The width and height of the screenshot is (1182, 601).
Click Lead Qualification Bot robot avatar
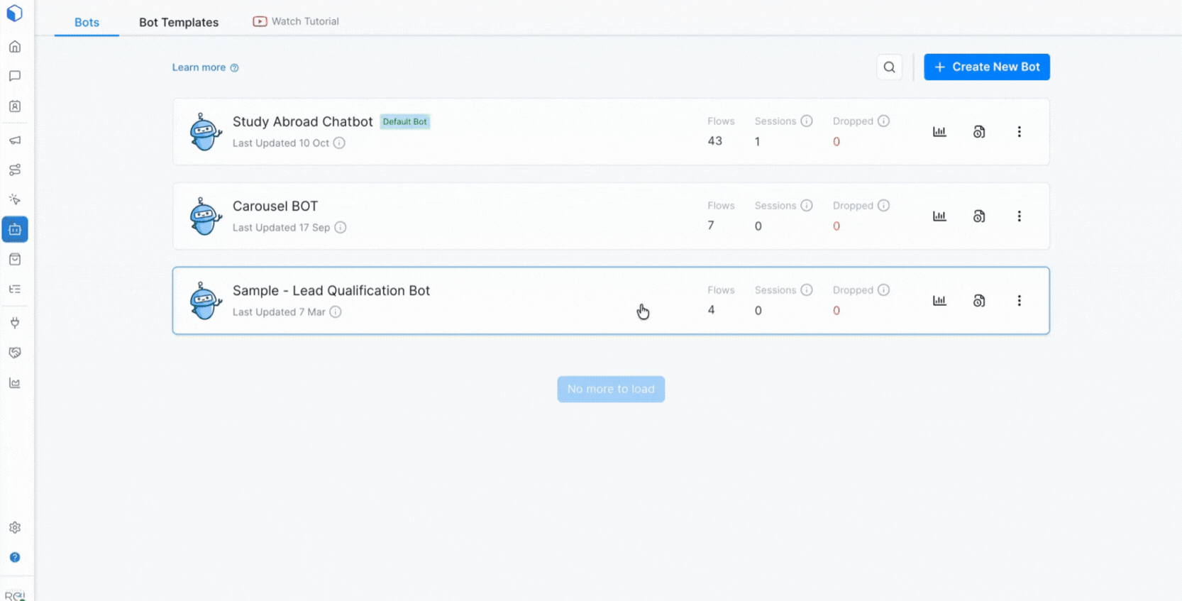point(206,301)
